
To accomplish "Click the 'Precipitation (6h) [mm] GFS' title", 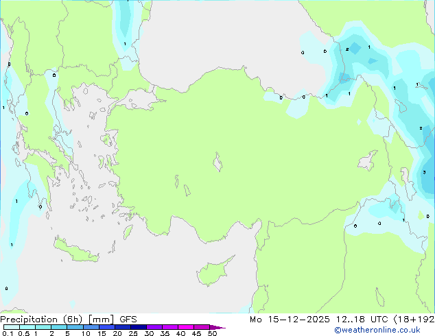I will (69, 320).
